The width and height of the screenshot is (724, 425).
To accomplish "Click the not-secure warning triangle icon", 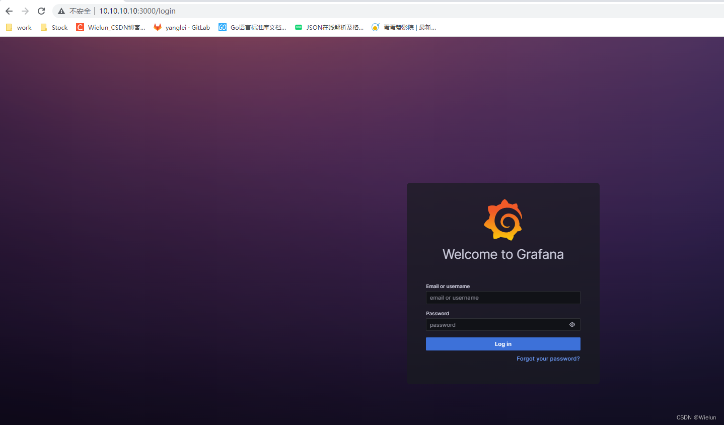I will click(x=61, y=11).
